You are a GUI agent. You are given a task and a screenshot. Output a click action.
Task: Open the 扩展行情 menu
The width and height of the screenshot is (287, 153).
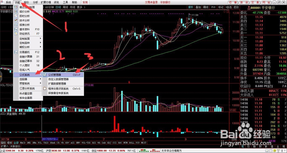click(46, 2)
